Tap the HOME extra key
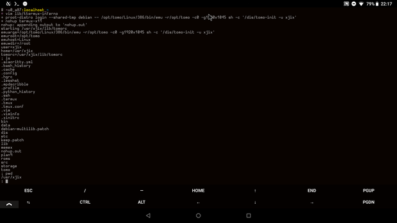This screenshot has width=397, height=223. click(x=198, y=191)
